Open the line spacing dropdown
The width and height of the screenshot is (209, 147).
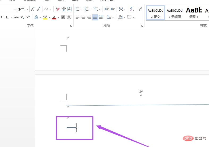pyautogui.click(x=113, y=17)
